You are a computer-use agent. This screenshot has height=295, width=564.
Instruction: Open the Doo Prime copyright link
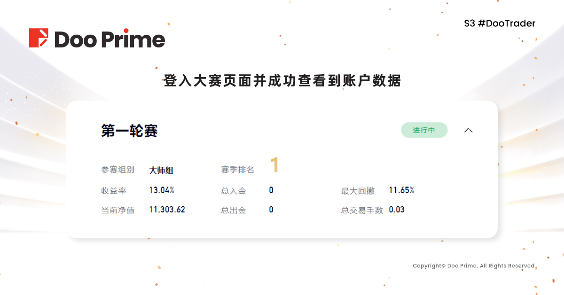pyautogui.click(x=474, y=265)
